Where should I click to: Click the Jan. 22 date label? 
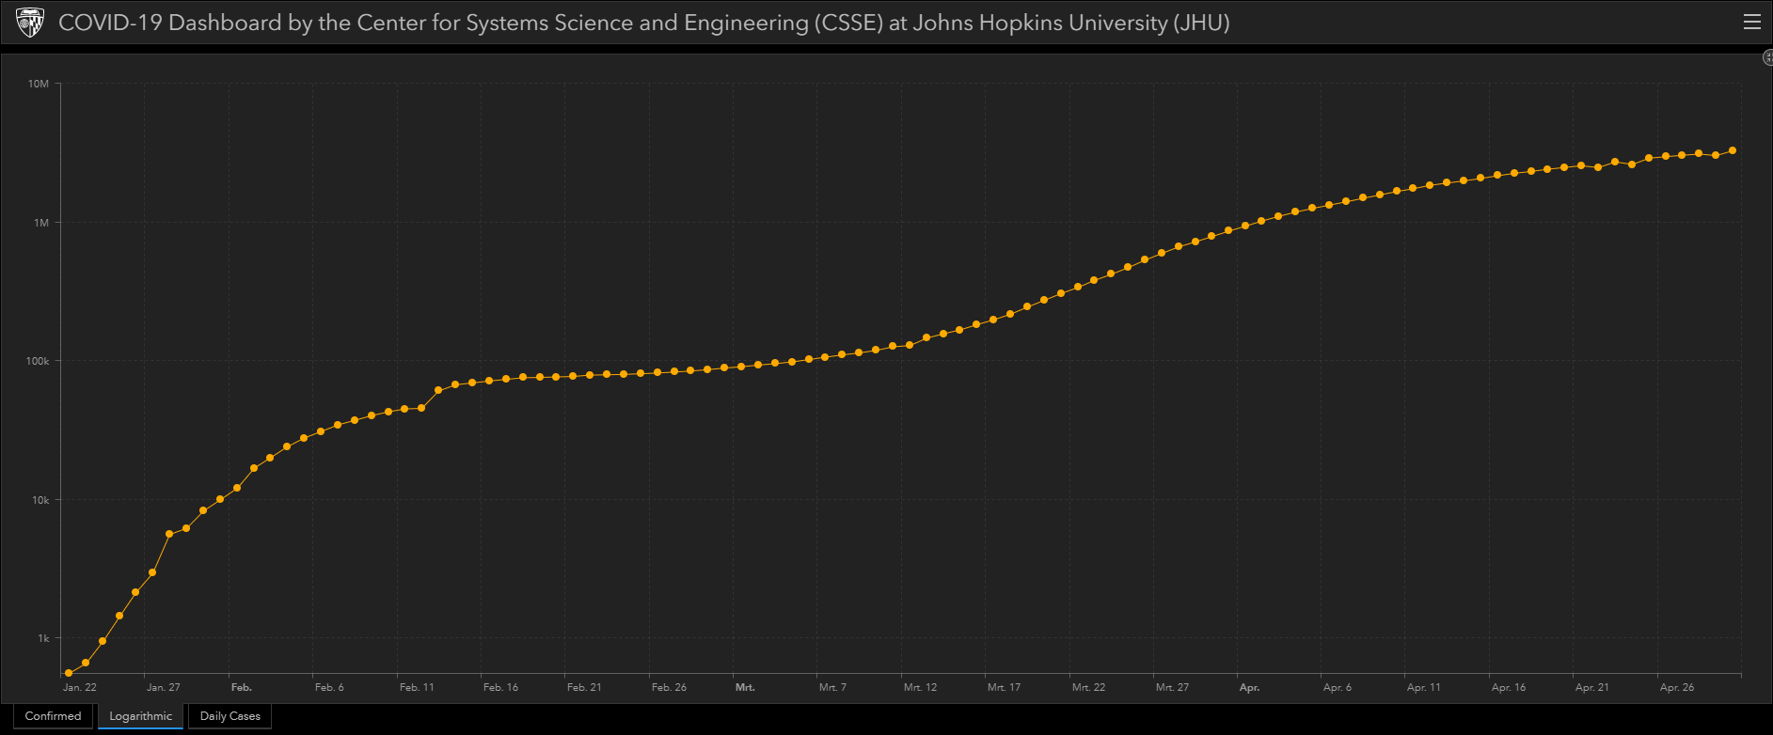[80, 687]
